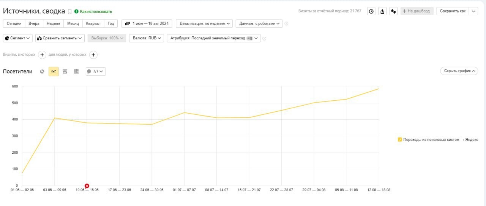Uncheck the Yandex search traffic legend checkbox

(x=400, y=140)
